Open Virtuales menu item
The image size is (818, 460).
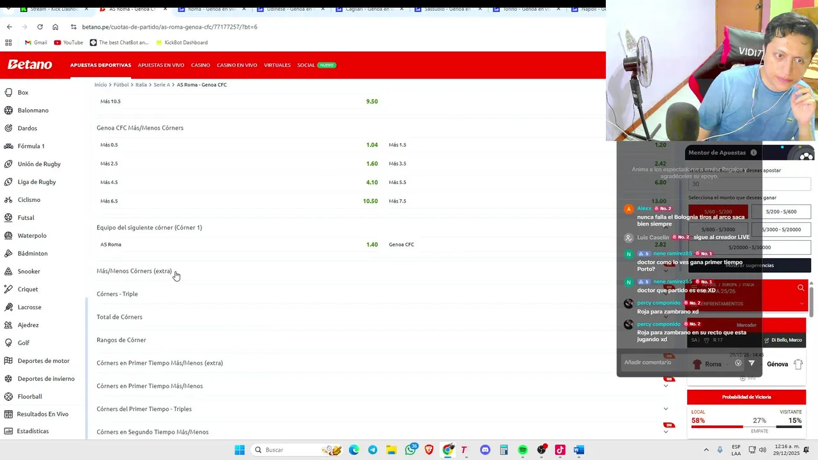pyautogui.click(x=277, y=65)
